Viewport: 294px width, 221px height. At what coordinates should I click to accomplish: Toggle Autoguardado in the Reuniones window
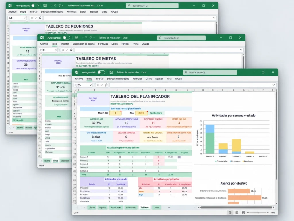coord(35,6)
